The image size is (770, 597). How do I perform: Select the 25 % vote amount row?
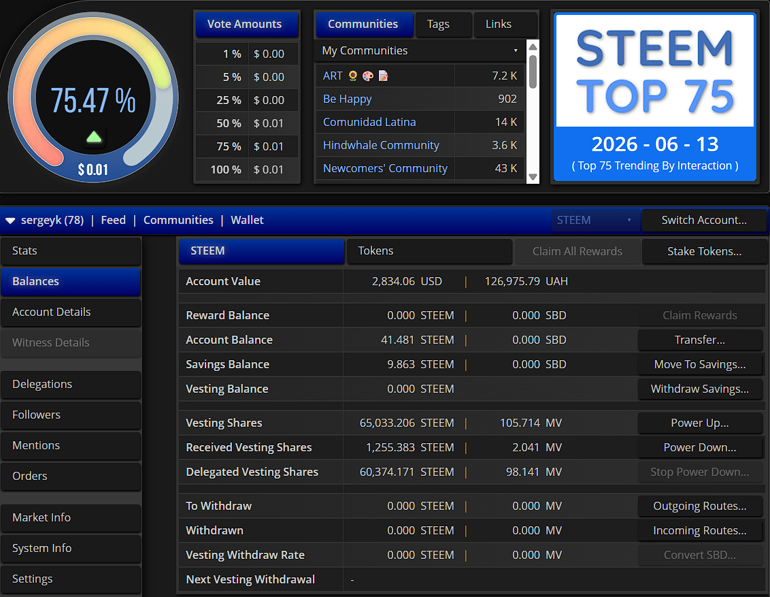(247, 100)
